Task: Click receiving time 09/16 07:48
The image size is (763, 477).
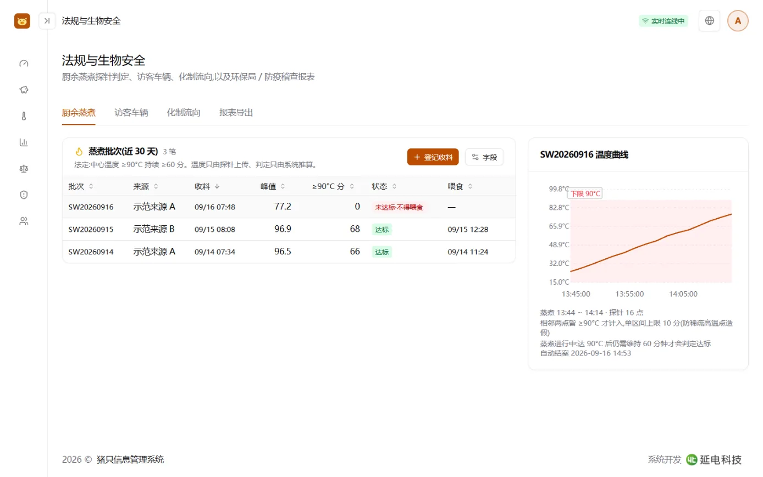Action: click(x=215, y=207)
